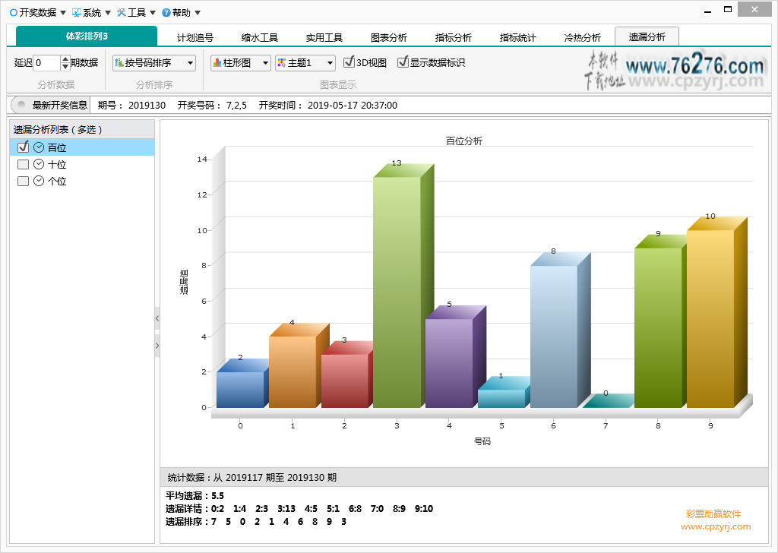Click the 百位分析 chart title
Image resolution: width=778 pixels, height=553 pixels.
pos(464,141)
